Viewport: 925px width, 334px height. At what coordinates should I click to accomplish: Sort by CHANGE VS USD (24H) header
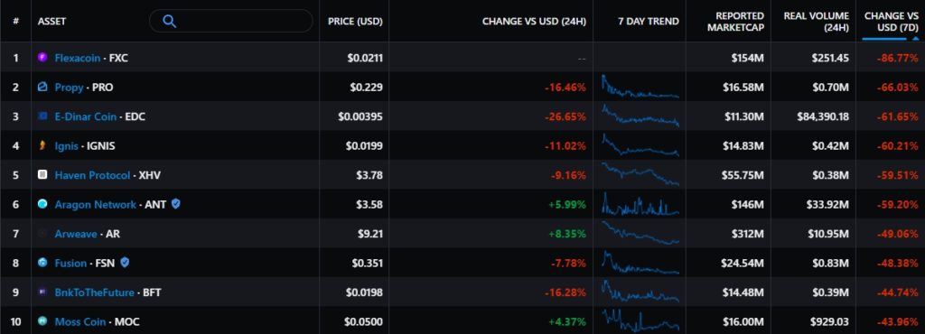[x=534, y=21]
